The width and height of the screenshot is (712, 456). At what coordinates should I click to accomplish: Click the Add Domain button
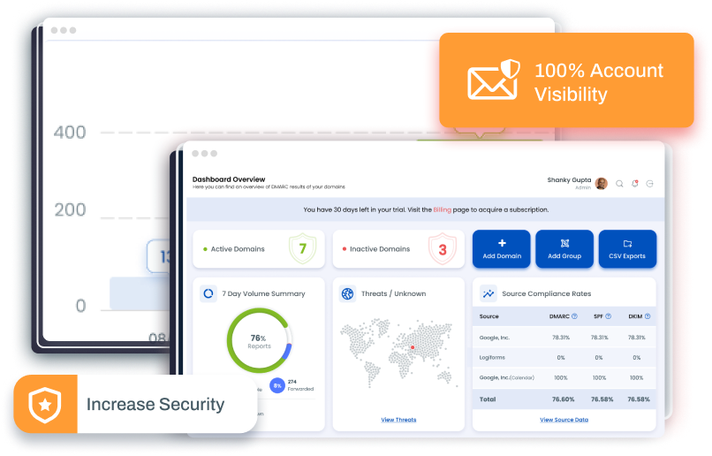coord(502,249)
